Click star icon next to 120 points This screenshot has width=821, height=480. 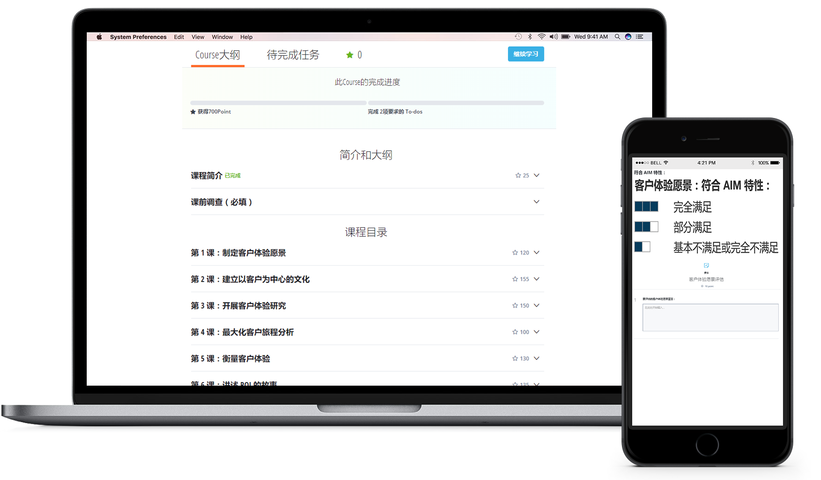pyautogui.click(x=515, y=253)
